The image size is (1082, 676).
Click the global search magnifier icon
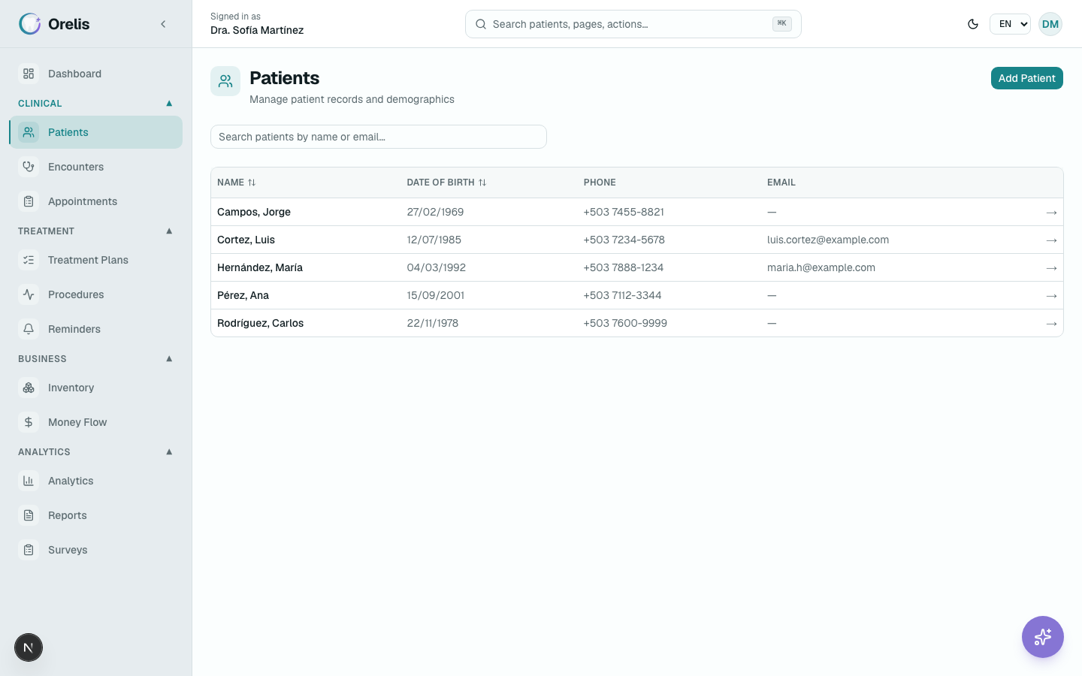481,24
